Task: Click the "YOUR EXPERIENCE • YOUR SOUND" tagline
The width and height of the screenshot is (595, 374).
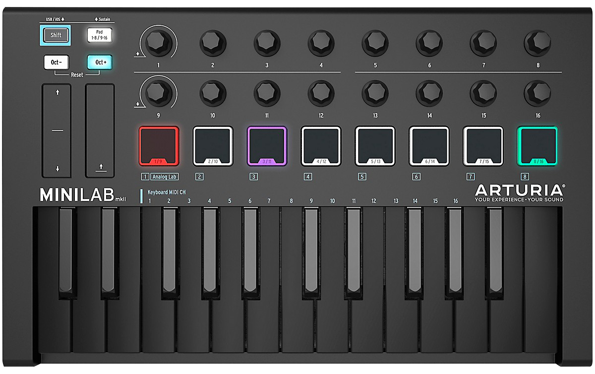Action: click(519, 200)
